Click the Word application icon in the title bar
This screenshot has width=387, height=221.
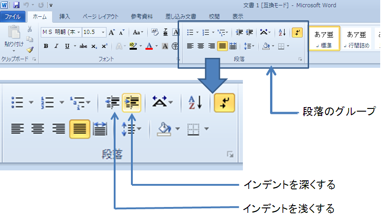pos(4,5)
